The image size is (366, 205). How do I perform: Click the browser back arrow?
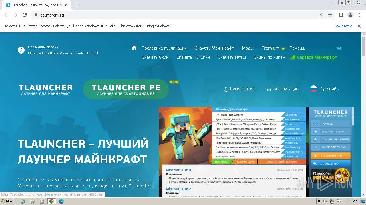[6, 15]
